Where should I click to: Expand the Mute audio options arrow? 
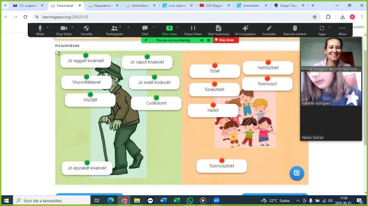pyautogui.click(x=48, y=27)
